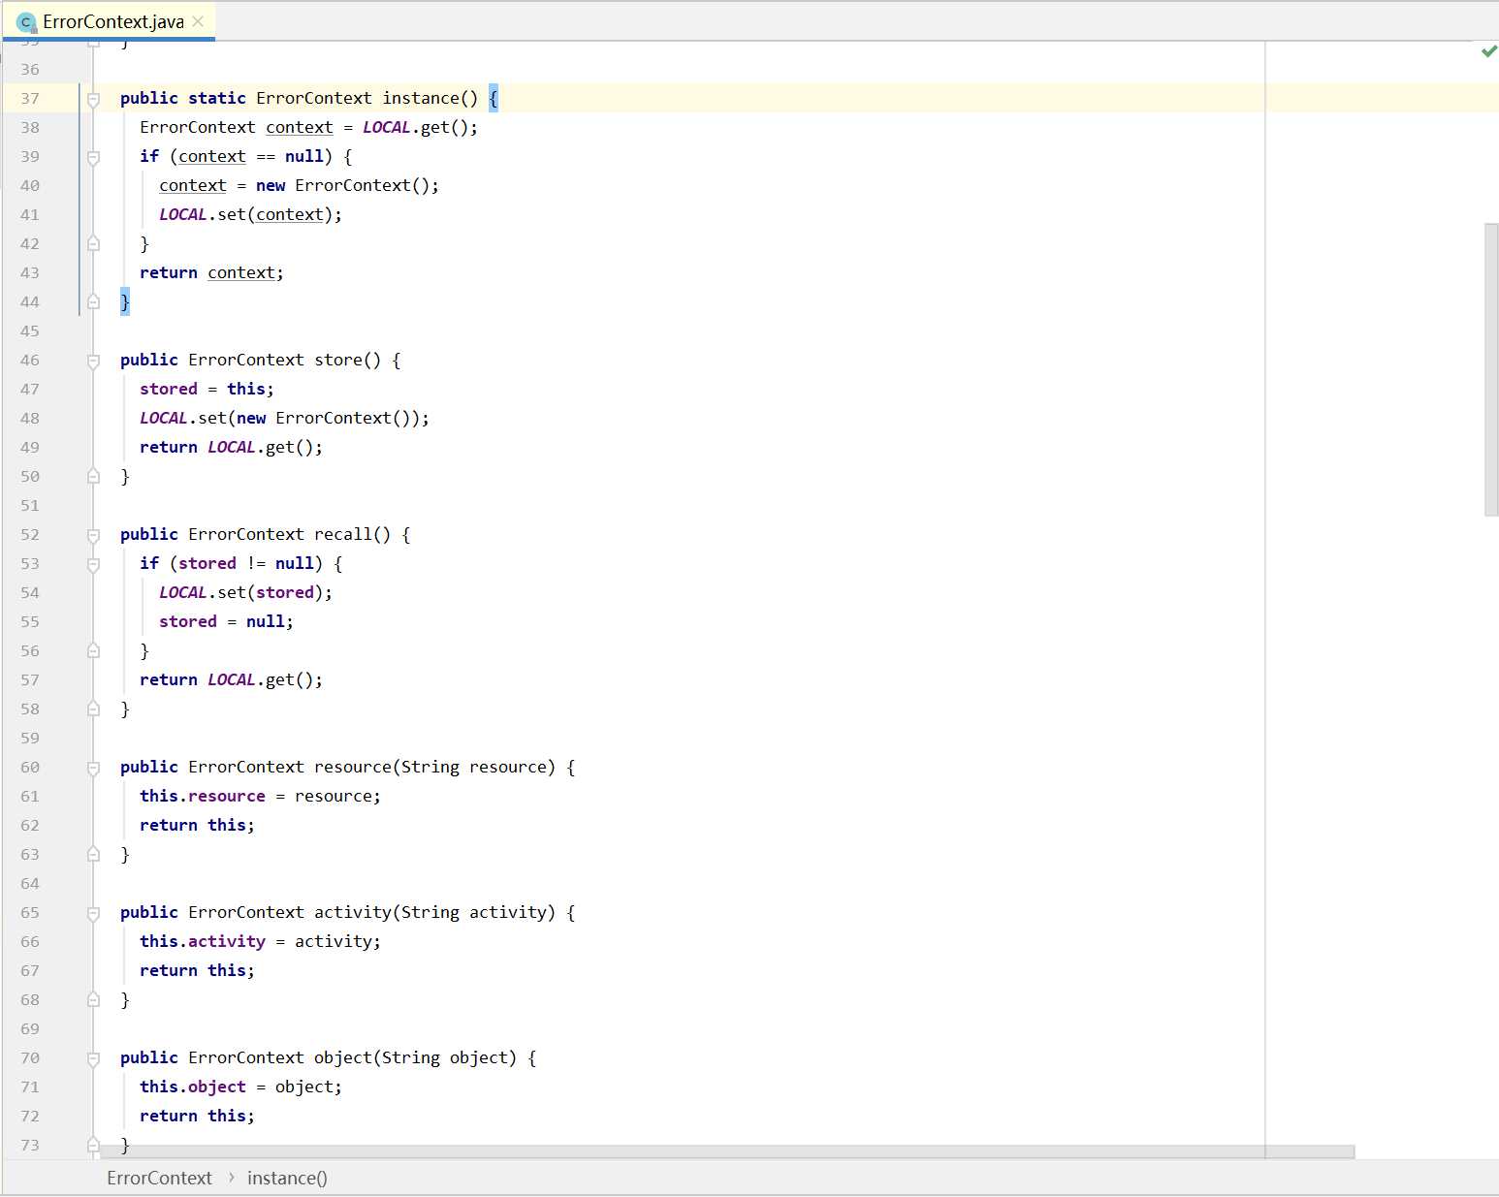This screenshot has width=1499, height=1197.
Task: Click 'LOCAL.set(stored);' on line 54
Action: pyautogui.click(x=246, y=592)
